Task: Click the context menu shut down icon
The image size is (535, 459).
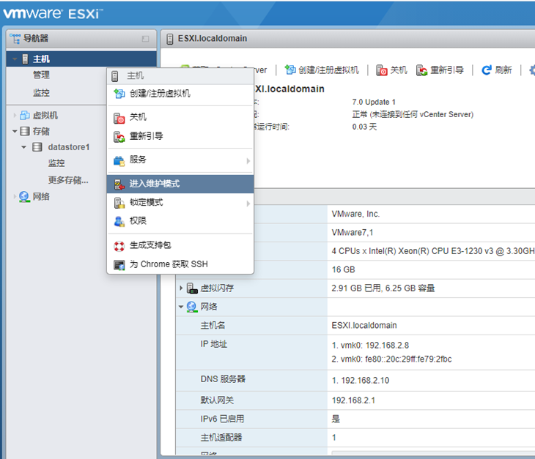Action: click(x=119, y=118)
